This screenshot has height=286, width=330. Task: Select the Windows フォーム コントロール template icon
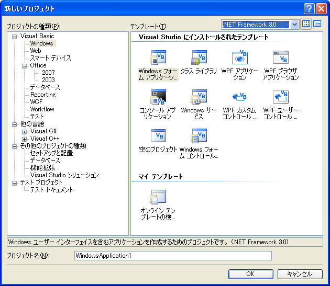[x=199, y=136]
